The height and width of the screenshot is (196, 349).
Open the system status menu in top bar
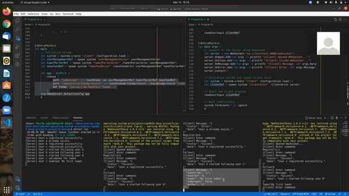coord(336,2)
